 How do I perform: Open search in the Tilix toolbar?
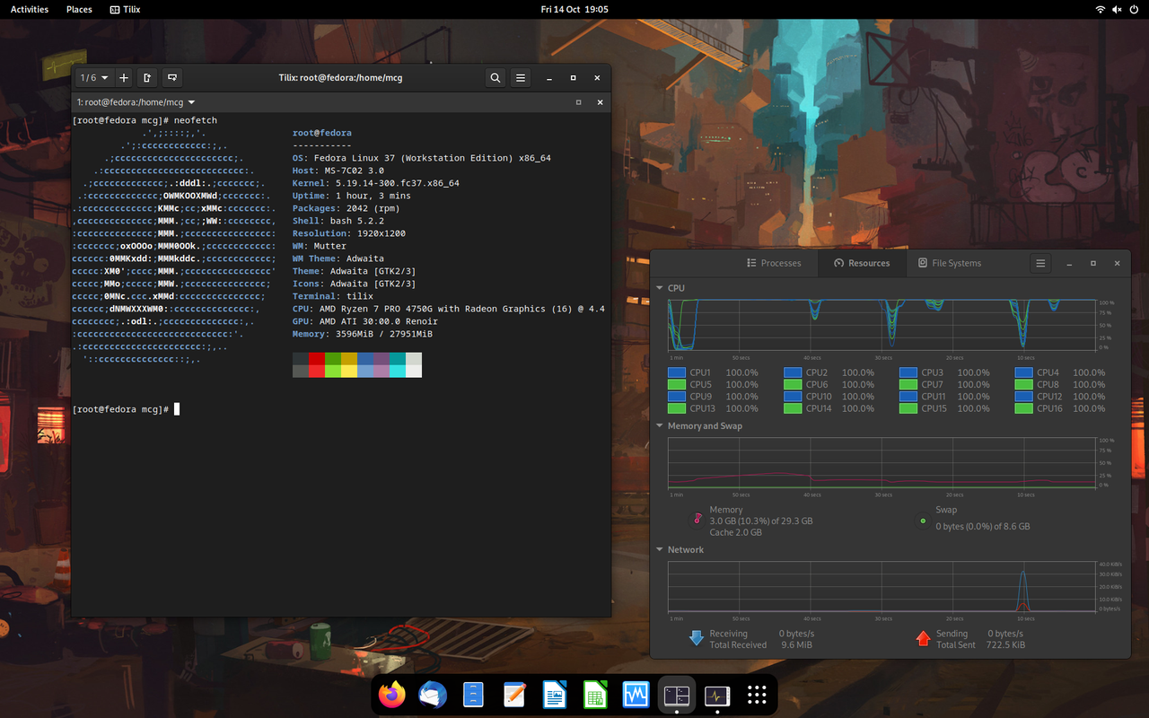coord(495,77)
